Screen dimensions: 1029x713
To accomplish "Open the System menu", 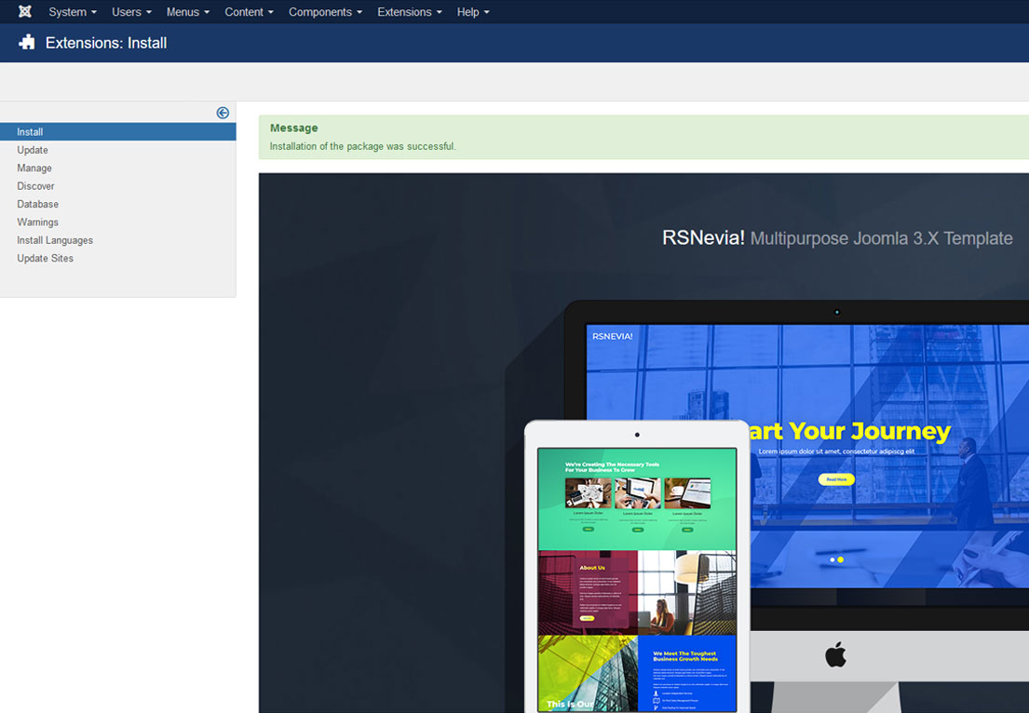I will (x=73, y=12).
